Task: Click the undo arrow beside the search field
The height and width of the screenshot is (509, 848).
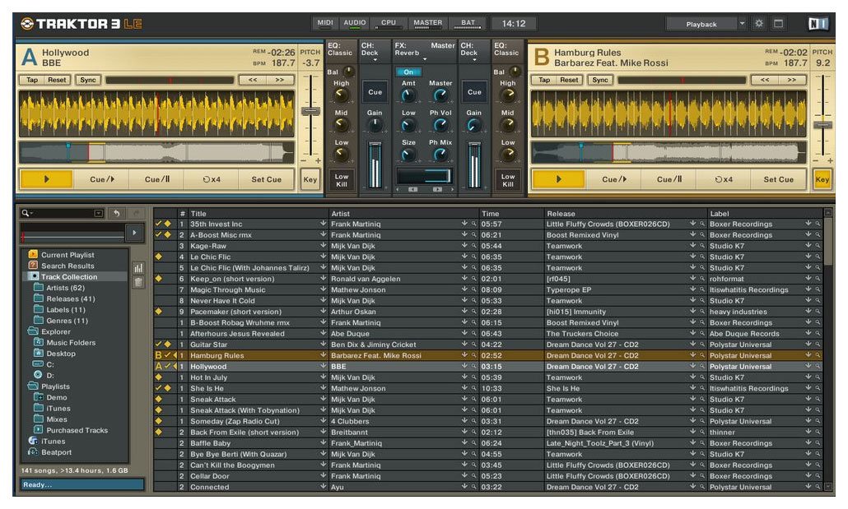Action: [x=116, y=213]
